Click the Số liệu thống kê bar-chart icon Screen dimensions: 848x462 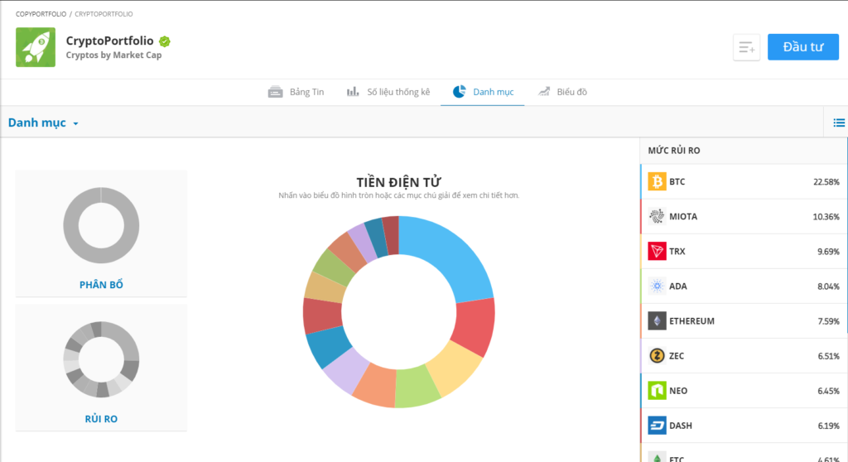(353, 91)
